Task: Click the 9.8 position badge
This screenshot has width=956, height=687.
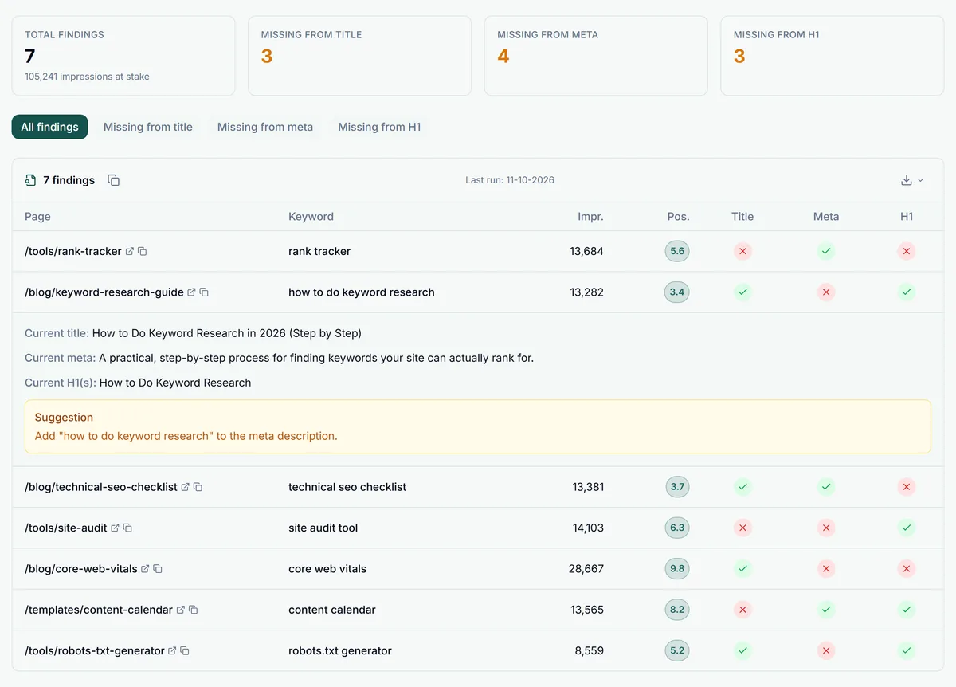Action: point(677,569)
